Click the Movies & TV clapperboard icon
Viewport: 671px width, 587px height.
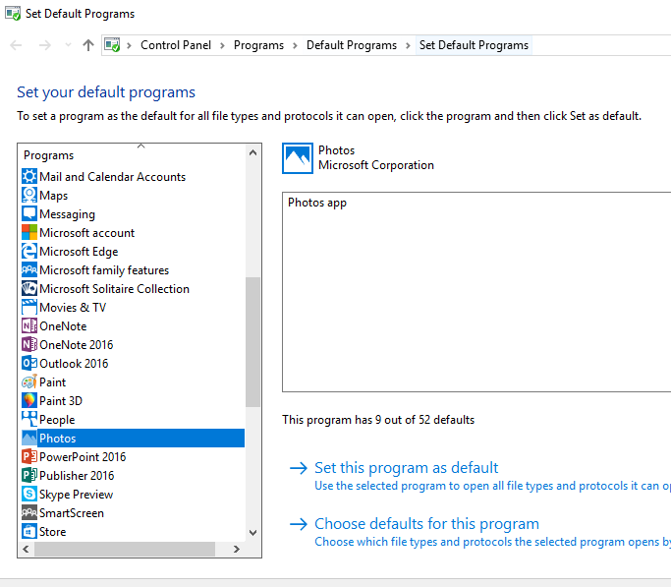29,308
